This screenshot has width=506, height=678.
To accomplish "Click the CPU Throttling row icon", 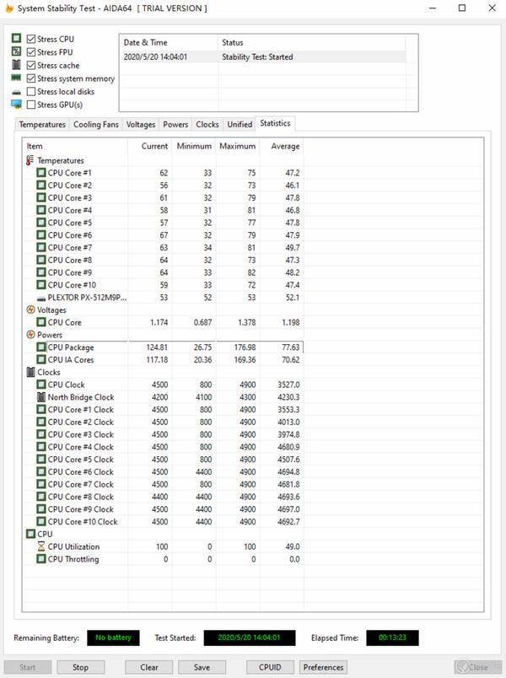I will [x=41, y=559].
